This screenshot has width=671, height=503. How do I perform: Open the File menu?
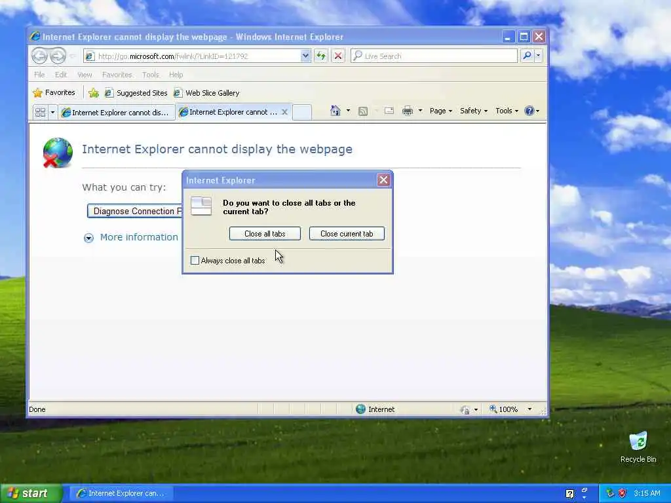[x=39, y=75]
